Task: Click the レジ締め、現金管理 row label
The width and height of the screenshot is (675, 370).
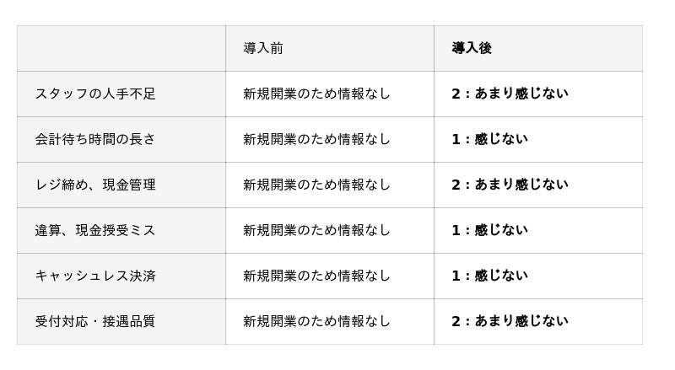Action: pos(95,185)
